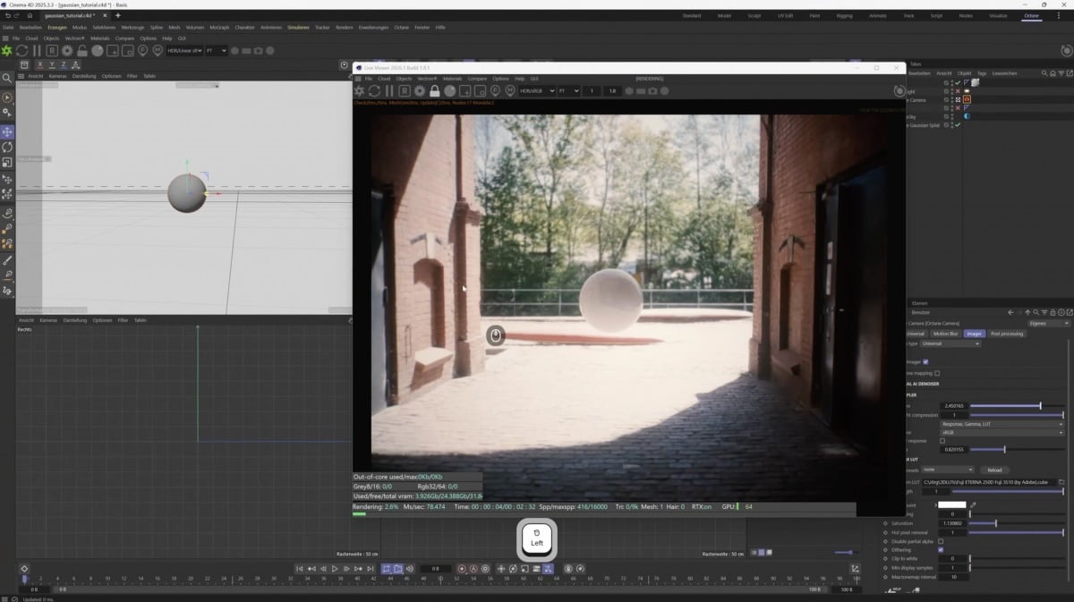The width and height of the screenshot is (1074, 602).
Task: Open Octane menu in main menu bar
Action: tap(400, 27)
